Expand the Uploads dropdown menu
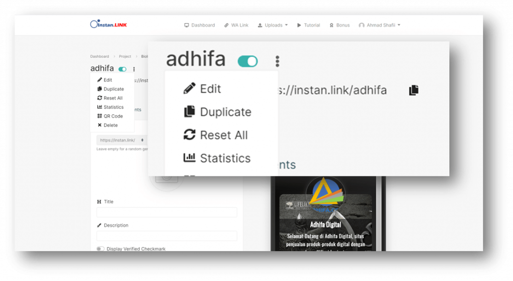Image resolution: width=513 pixels, height=281 pixels. (273, 25)
